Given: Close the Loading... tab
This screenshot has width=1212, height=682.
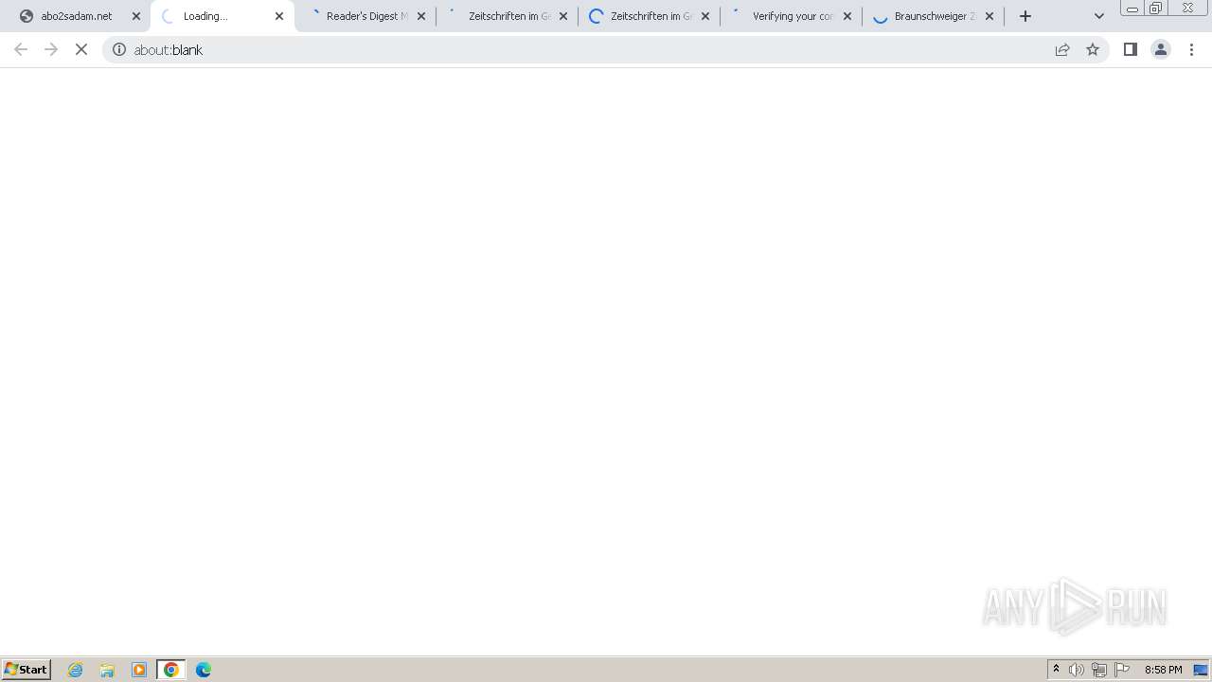Looking at the screenshot, I should [279, 16].
